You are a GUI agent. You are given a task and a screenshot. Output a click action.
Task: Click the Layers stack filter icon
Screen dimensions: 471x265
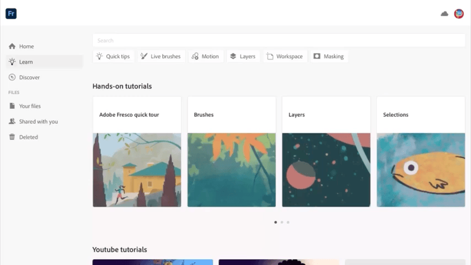coord(233,56)
